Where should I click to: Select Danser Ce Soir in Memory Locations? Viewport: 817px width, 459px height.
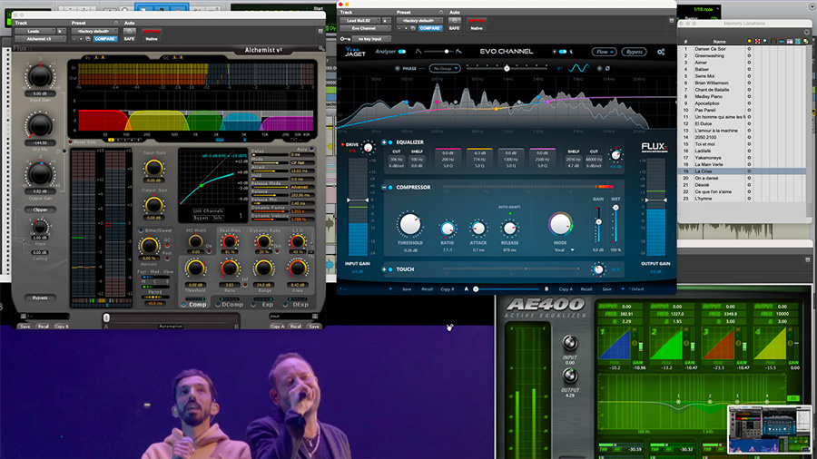[x=742, y=49]
